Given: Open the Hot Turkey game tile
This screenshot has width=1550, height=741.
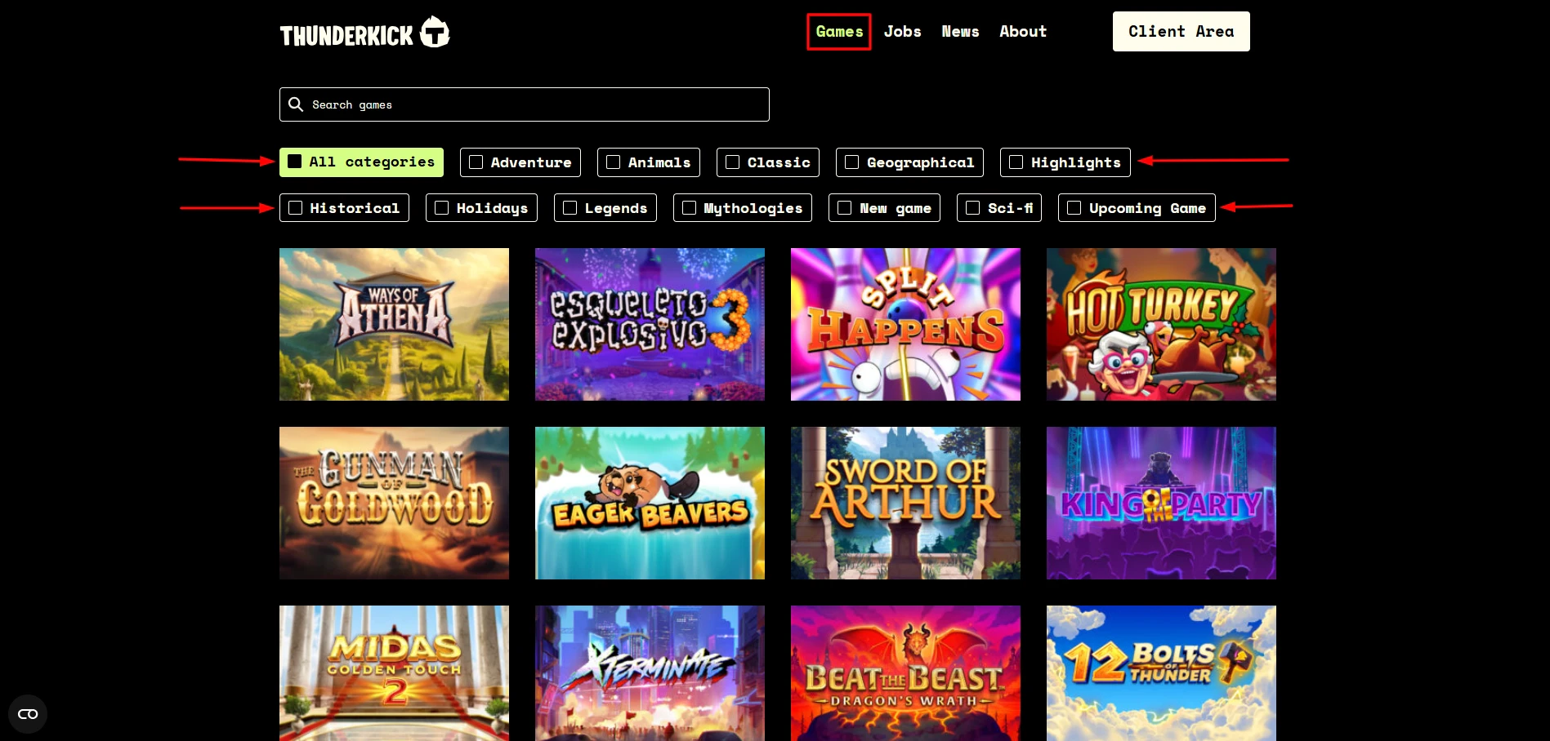Looking at the screenshot, I should 1161,324.
